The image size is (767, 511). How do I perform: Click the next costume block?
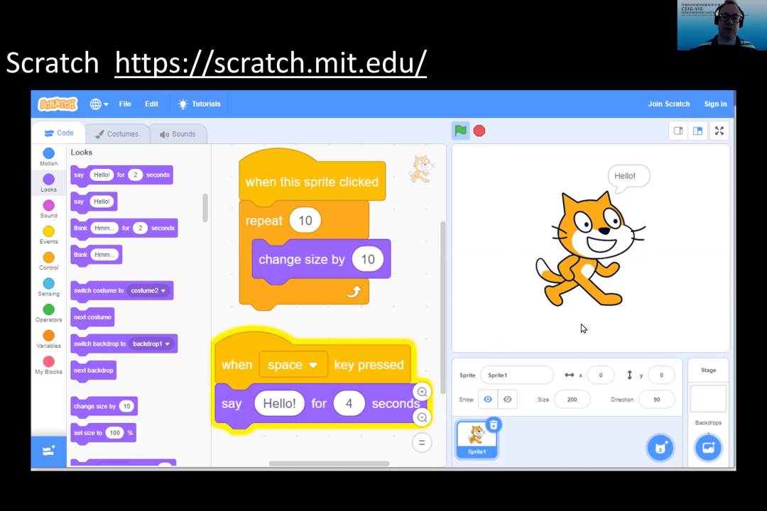coord(92,317)
